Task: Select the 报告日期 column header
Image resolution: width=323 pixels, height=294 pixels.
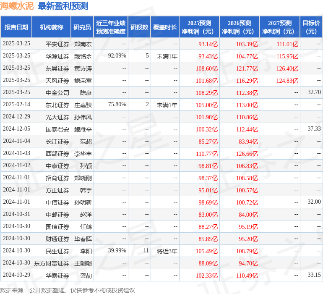Action: 16,27
